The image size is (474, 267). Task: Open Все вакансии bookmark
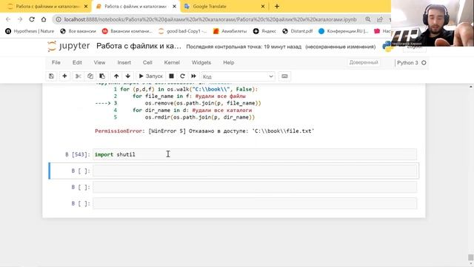tap(78, 31)
